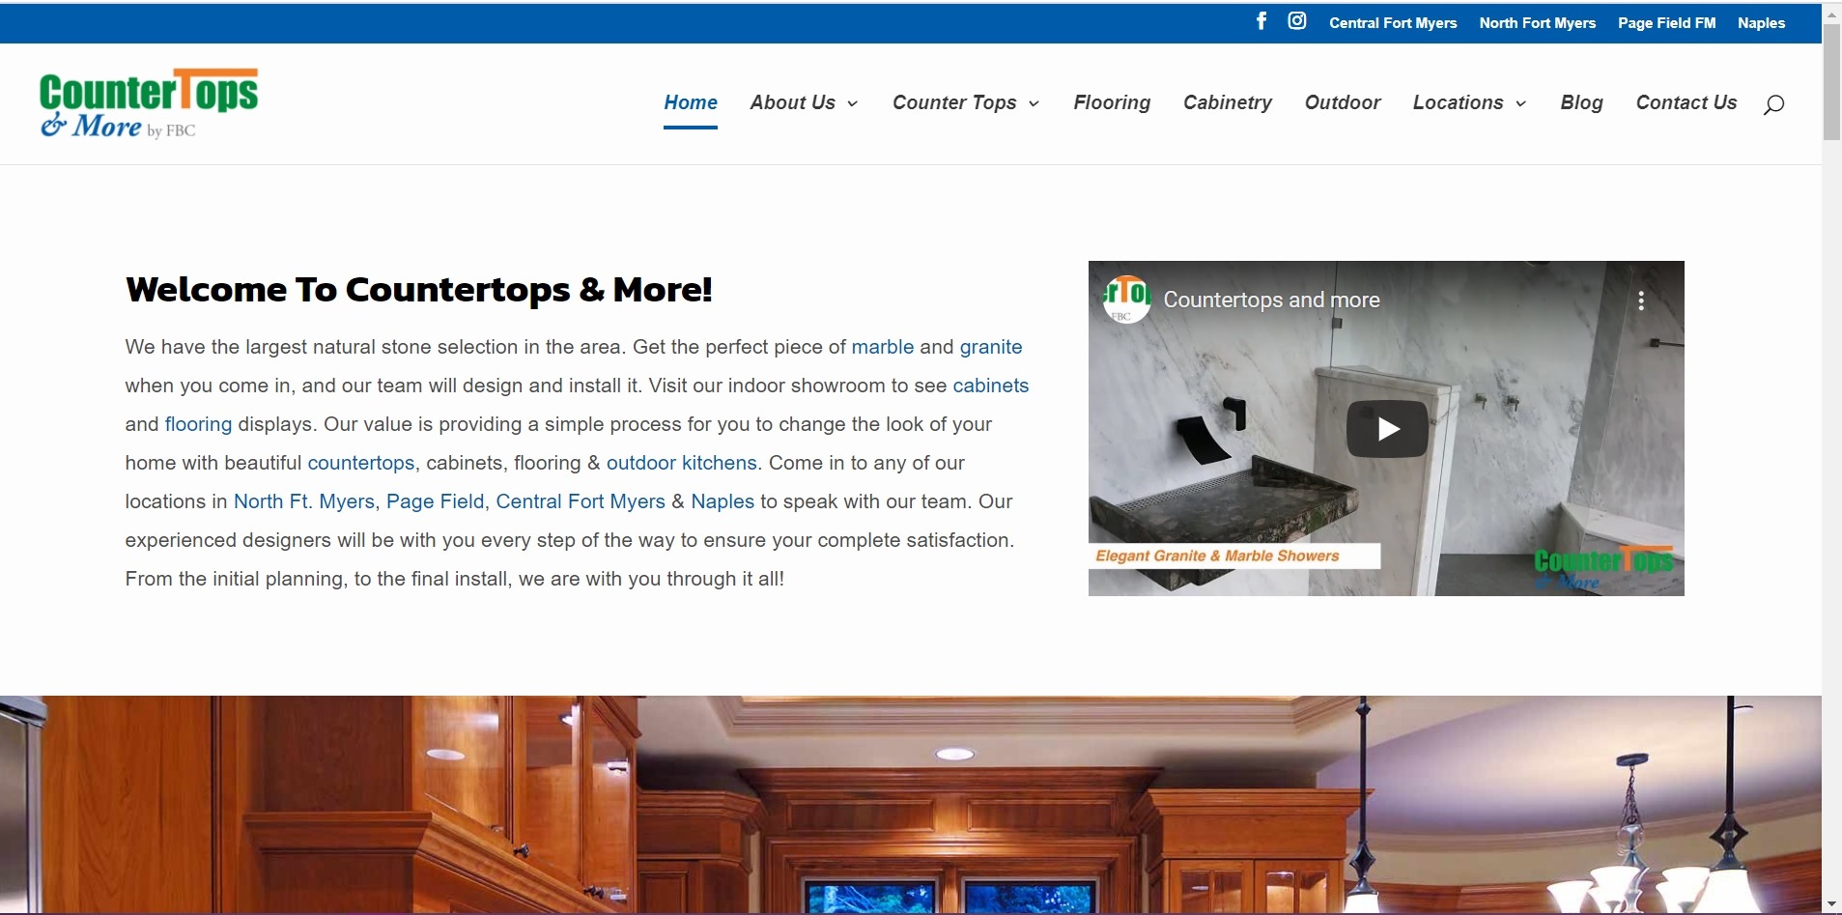
Task: Follow the 'outdoor kitchens' text link
Action: pos(681,463)
